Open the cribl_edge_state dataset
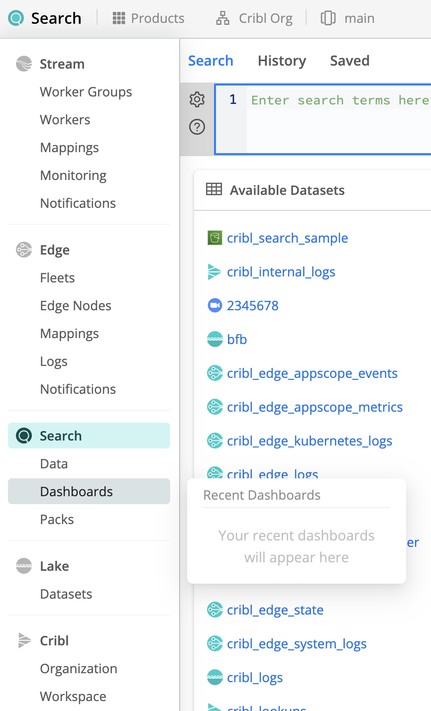The height and width of the screenshot is (711, 431). point(275,610)
